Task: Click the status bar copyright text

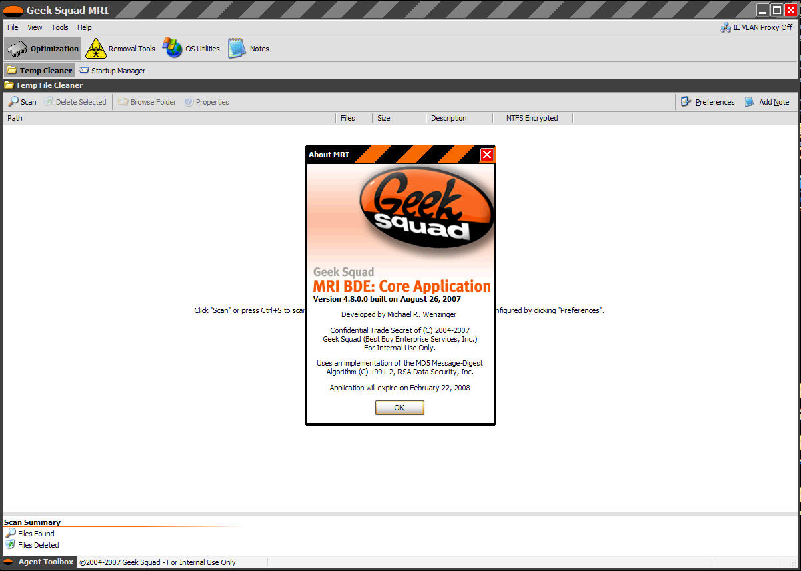Action: pos(157,562)
